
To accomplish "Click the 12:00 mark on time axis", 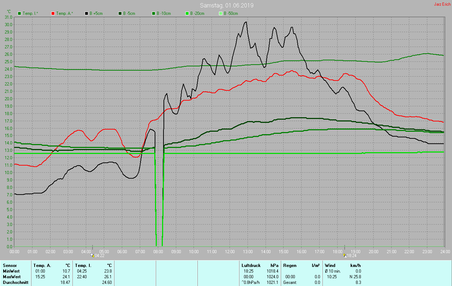I will 230,251.
